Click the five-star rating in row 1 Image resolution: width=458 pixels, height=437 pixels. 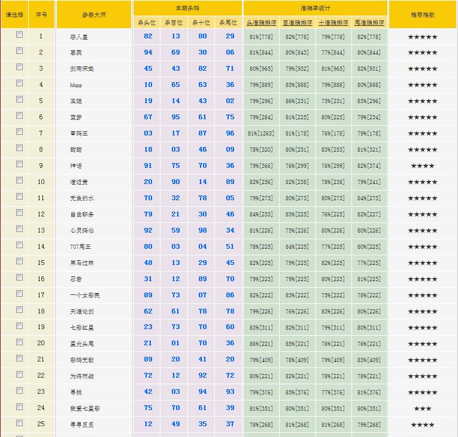[x=423, y=37]
